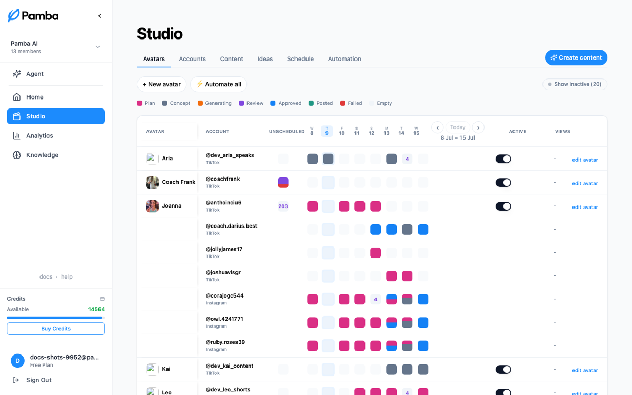
Task: Open Knowledge from the sidebar
Action: pyautogui.click(x=56, y=155)
